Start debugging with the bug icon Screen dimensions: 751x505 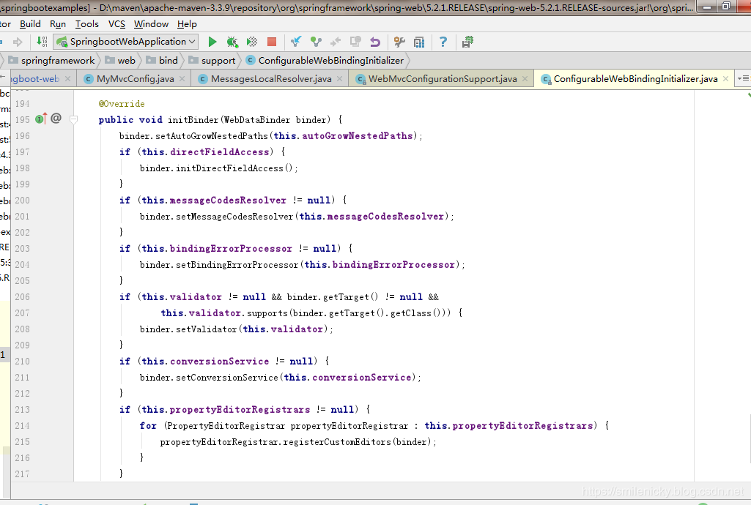[232, 42]
